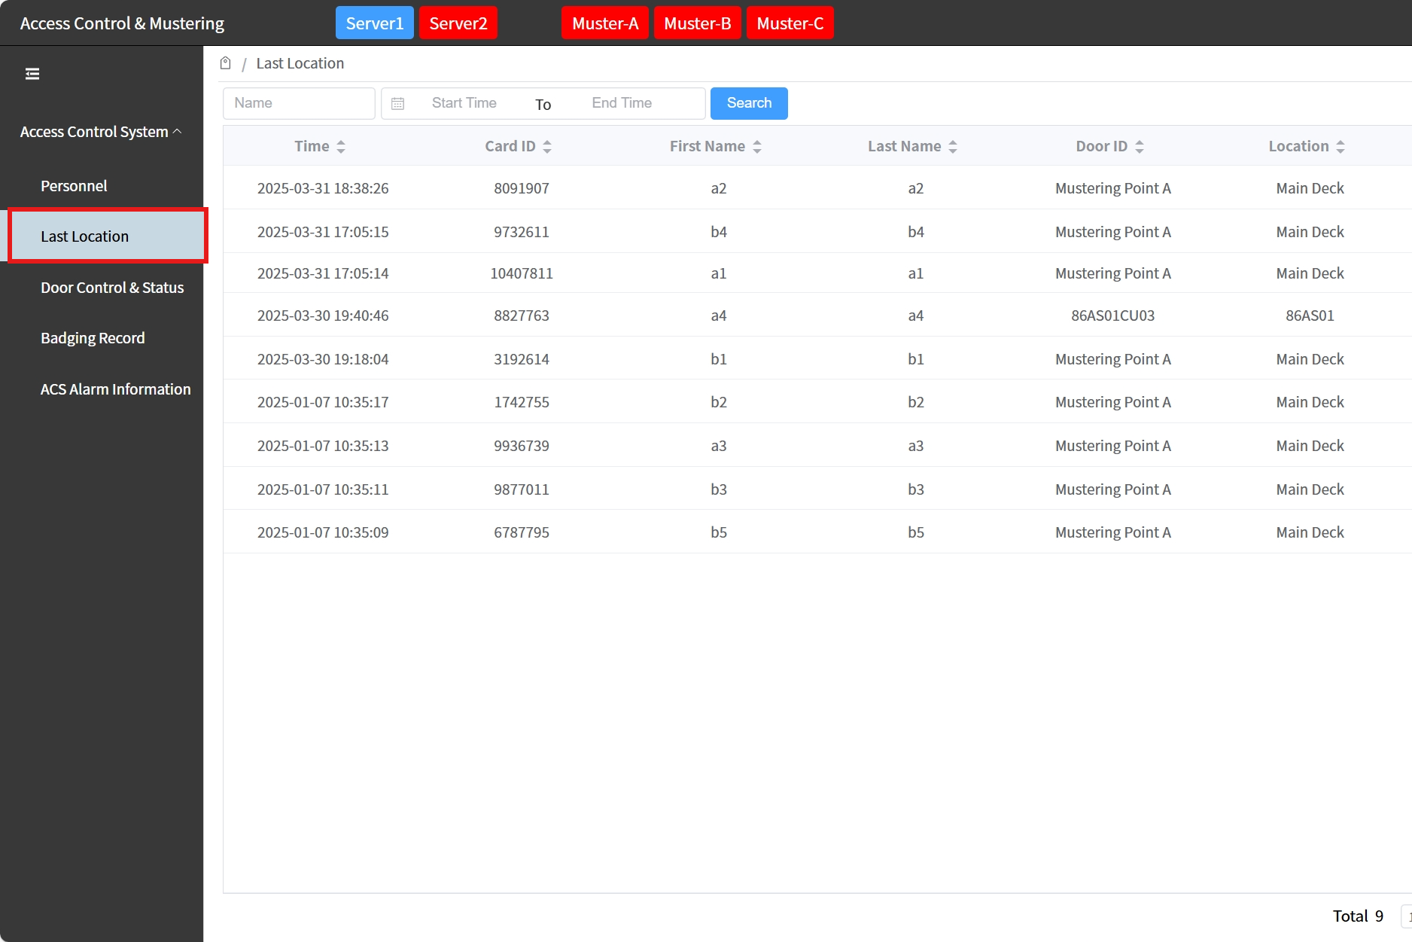Select the Muster-C button
This screenshot has width=1412, height=942.
[790, 23]
